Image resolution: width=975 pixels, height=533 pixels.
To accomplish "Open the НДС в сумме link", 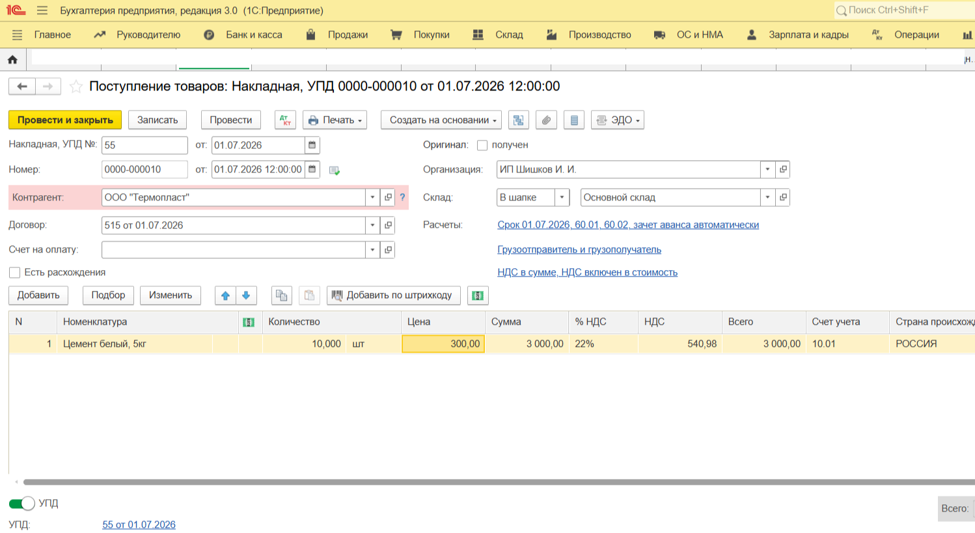I will tap(587, 272).
